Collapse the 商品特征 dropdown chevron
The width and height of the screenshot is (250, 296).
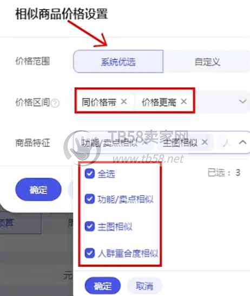242,142
